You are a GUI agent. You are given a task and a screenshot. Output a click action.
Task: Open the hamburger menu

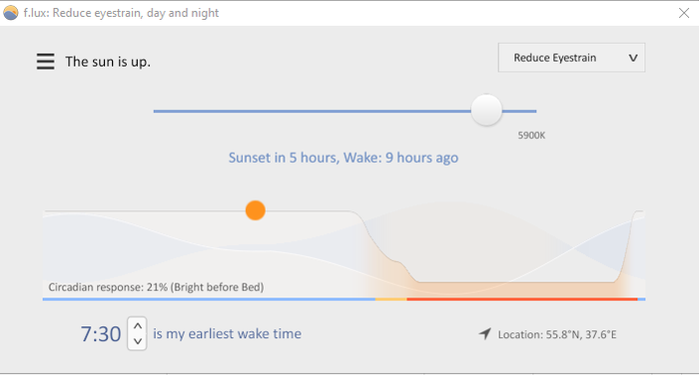[46, 62]
